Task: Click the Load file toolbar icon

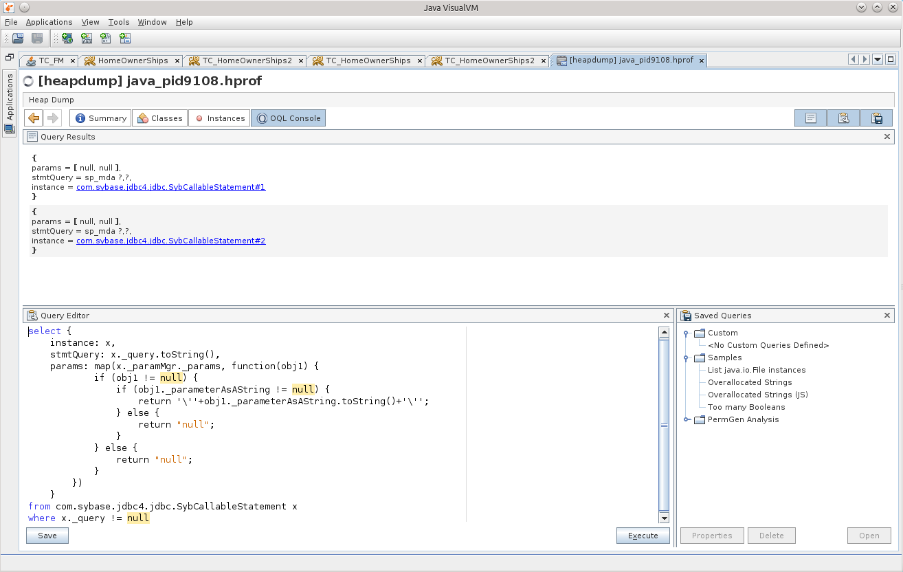Action: [18, 38]
